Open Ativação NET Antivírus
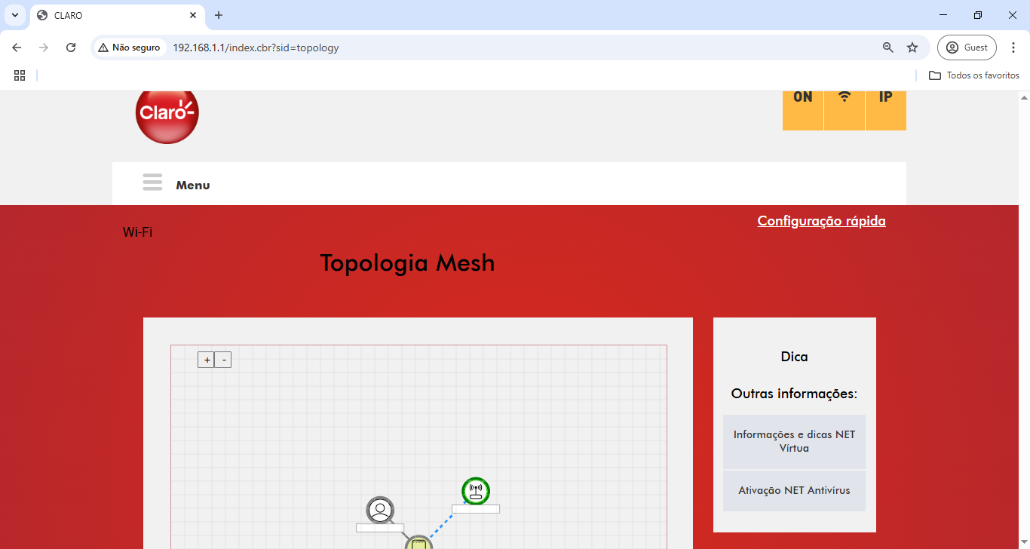 click(x=794, y=490)
